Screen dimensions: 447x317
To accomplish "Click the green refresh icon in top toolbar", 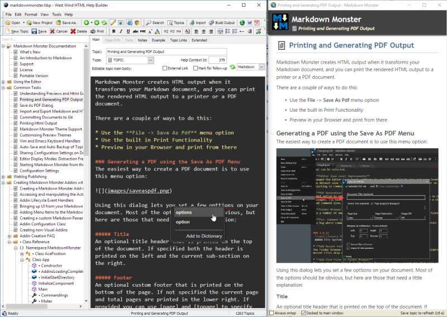I will [x=104, y=22].
